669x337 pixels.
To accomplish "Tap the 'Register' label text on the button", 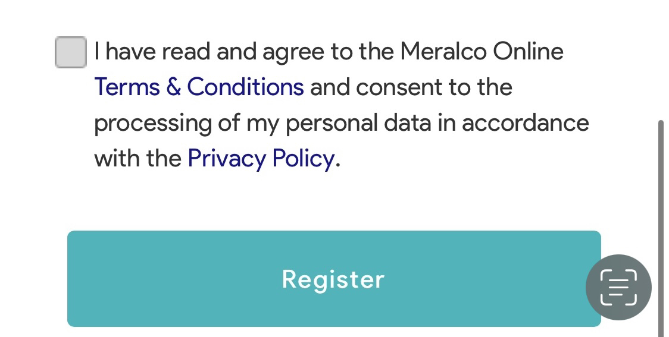I will tap(333, 280).
